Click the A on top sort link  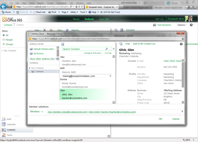pos(108,53)
